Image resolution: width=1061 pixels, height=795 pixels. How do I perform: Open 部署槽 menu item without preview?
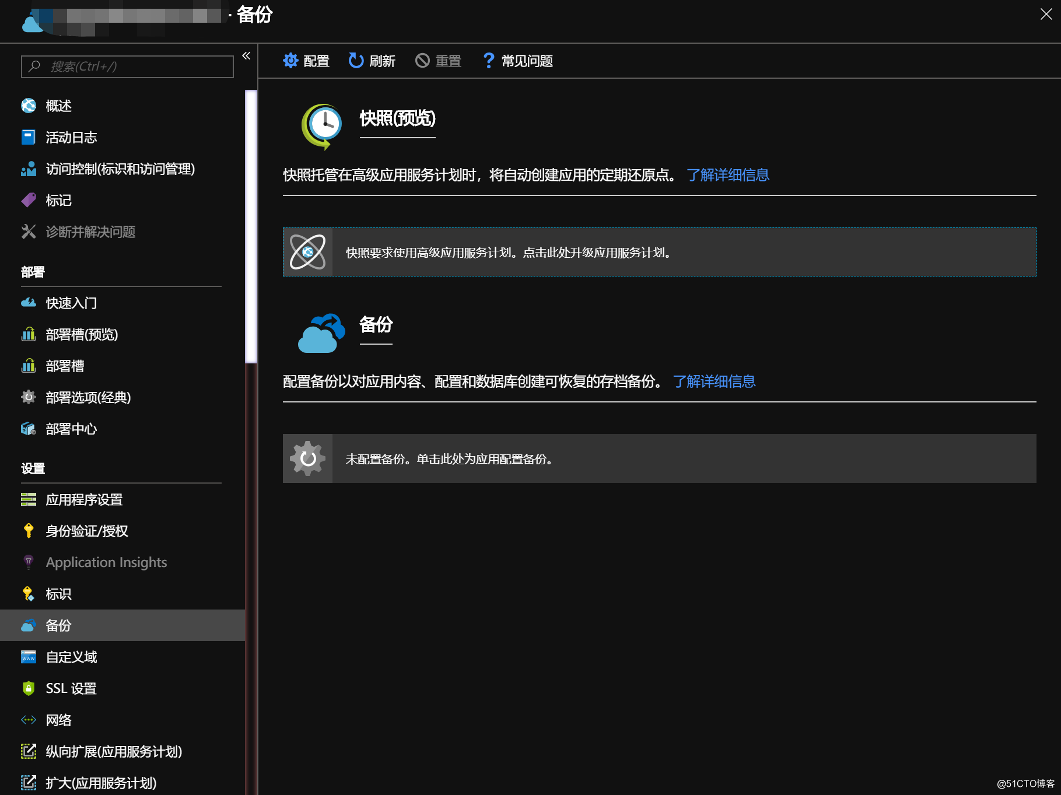pyautogui.click(x=122, y=366)
